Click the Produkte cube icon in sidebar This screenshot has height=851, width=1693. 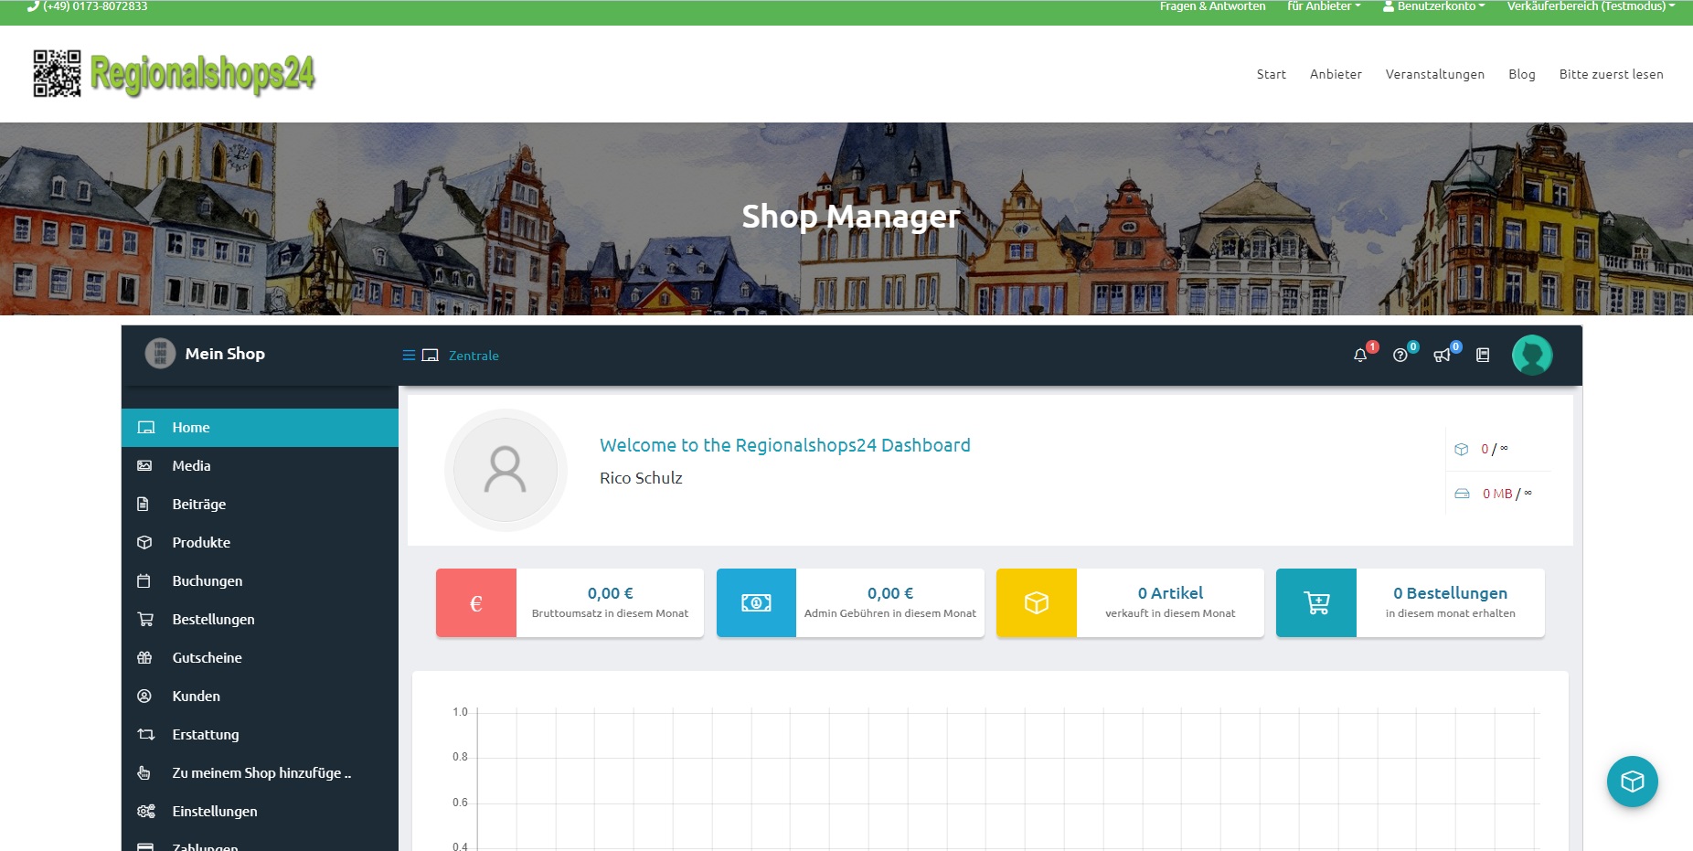[144, 542]
